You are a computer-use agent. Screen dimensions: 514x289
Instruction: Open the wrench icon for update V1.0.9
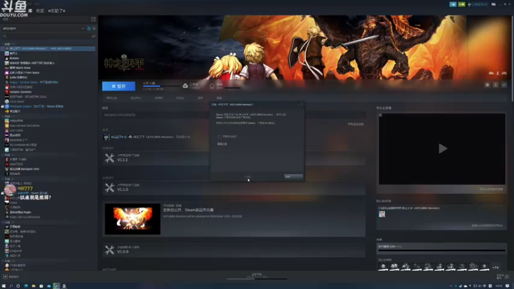(109, 250)
